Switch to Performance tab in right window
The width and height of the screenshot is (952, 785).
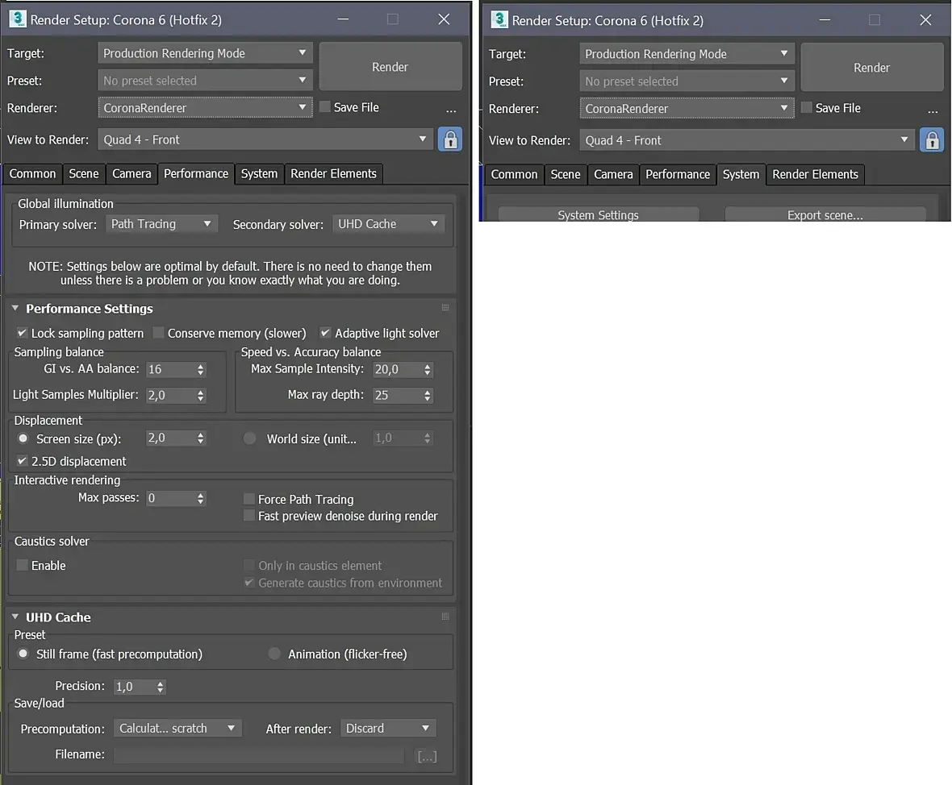[x=678, y=175]
